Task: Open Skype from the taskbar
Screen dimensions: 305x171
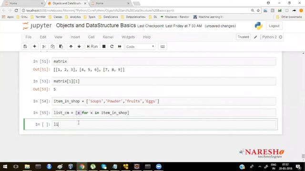Action: (x=104, y=167)
